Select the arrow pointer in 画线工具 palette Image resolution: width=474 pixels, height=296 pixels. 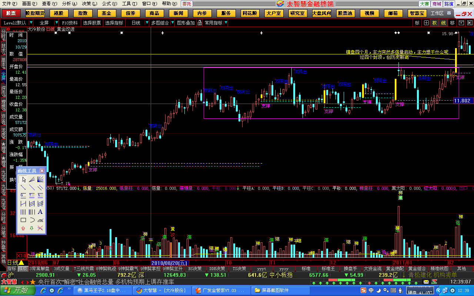(x=23, y=179)
